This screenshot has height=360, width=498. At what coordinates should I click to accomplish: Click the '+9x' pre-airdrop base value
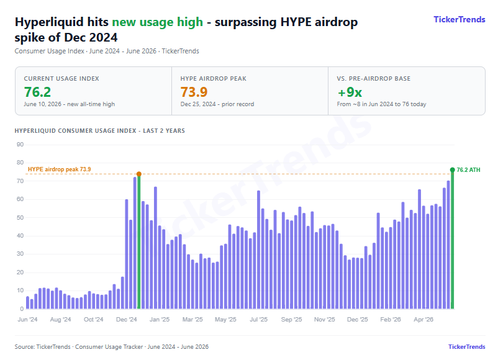coord(350,92)
